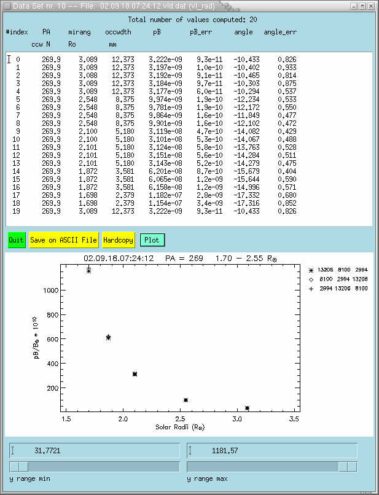This screenshot has width=379, height=495.
Task: Click the y range min value field
Action: [93, 451]
